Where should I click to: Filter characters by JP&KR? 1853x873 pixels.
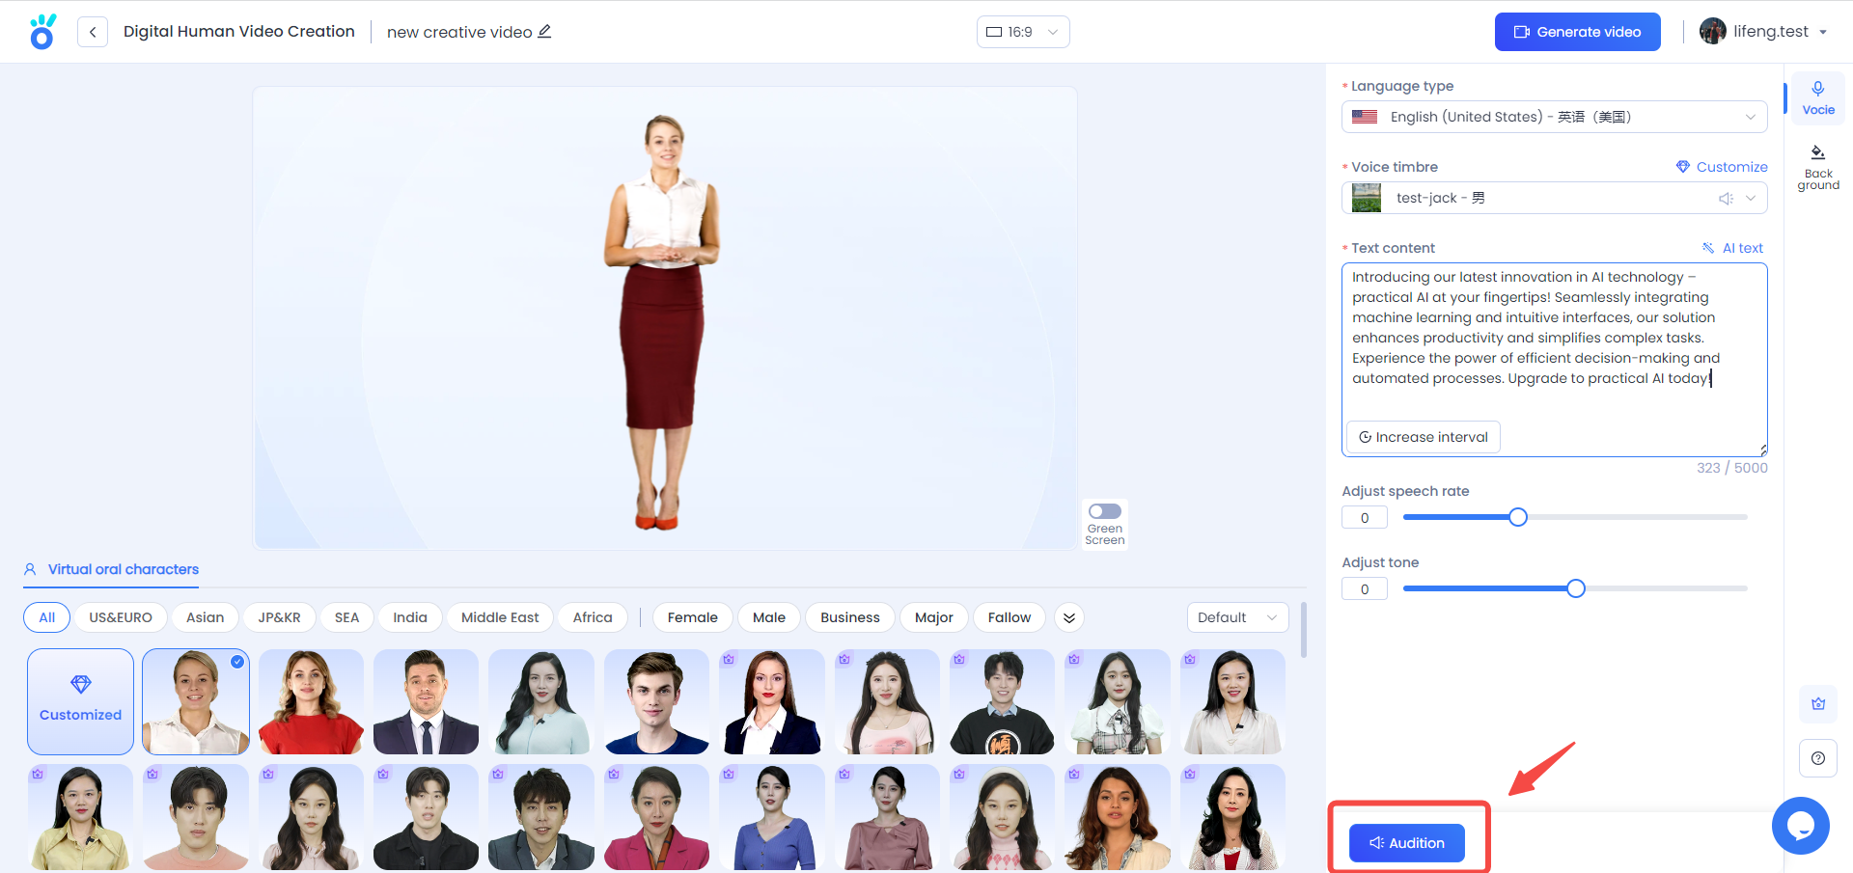280,617
